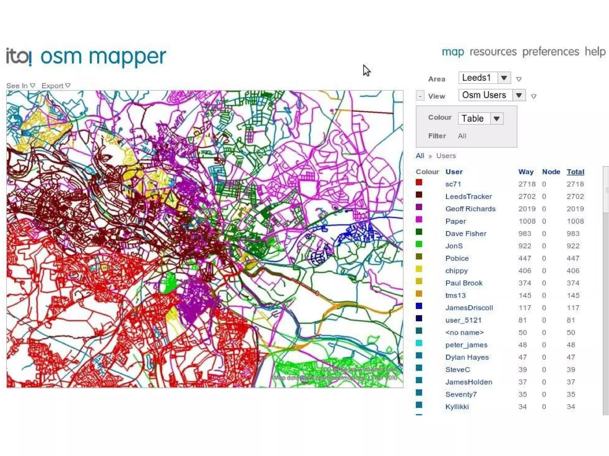The height and width of the screenshot is (456, 609).
Task: Click small triangle icon beside Area dropdown
Action: [x=519, y=79]
